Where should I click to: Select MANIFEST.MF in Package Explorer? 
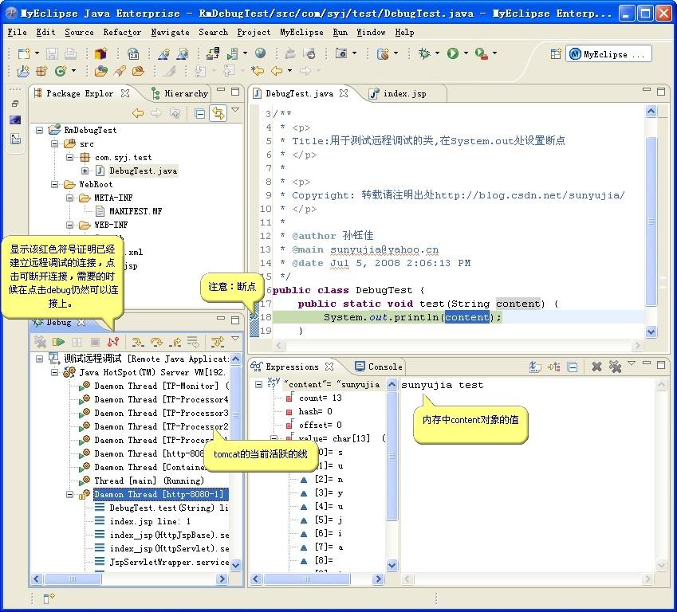click(x=136, y=211)
